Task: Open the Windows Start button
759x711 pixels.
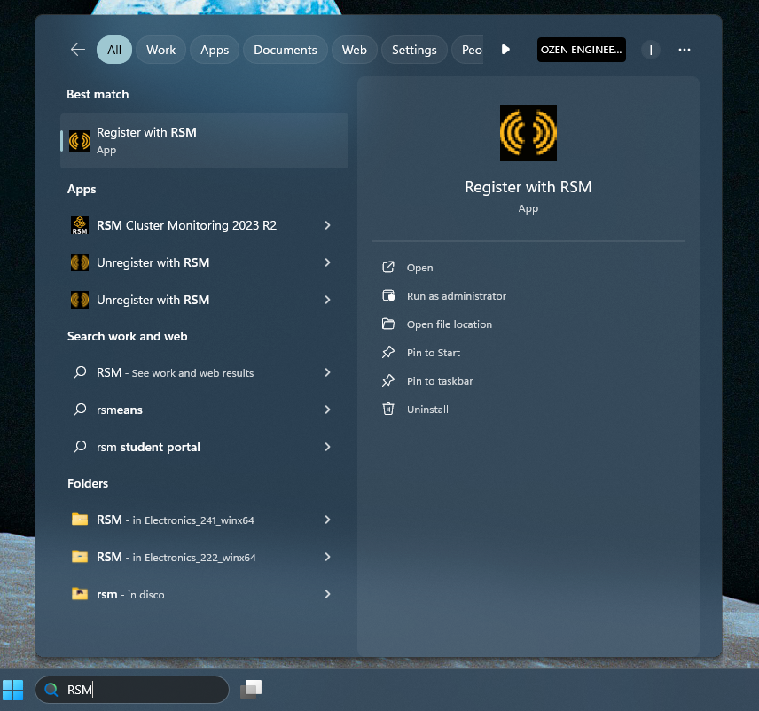Action: coord(13,690)
